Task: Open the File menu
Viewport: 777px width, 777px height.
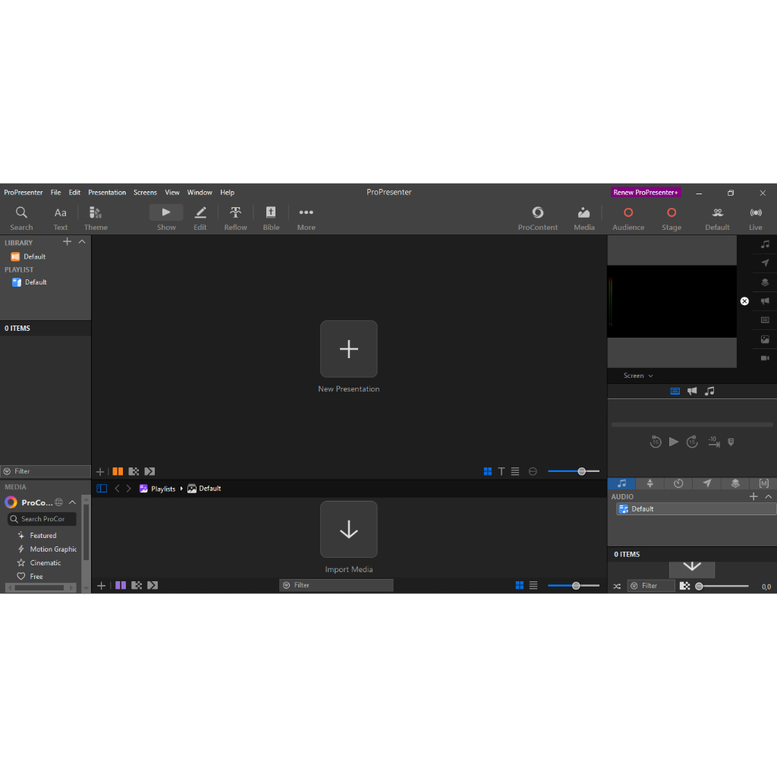Action: [56, 192]
